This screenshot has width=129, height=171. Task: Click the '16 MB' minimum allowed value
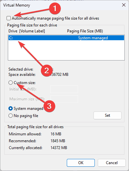[x=56, y=134]
